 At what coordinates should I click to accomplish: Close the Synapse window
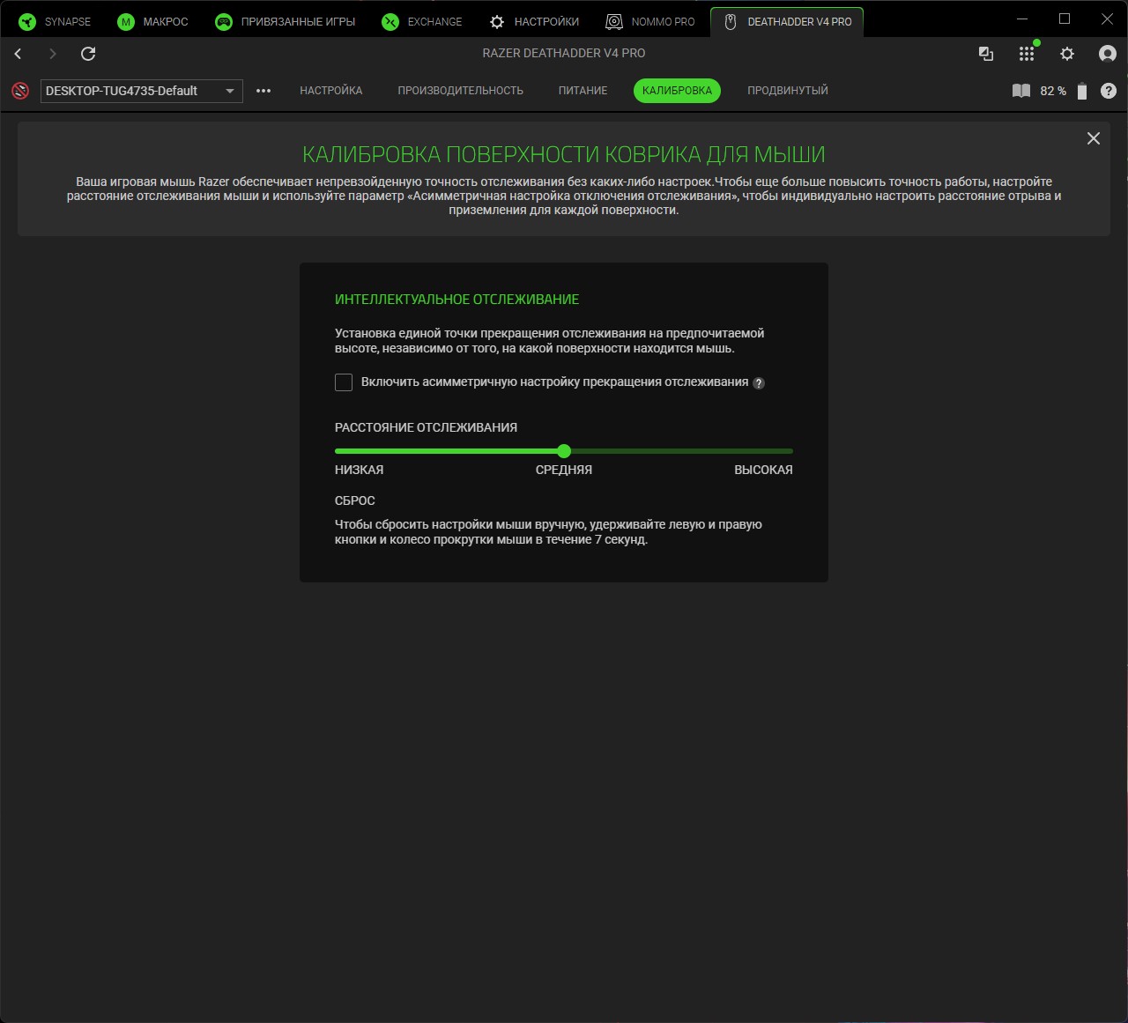pyautogui.click(x=1107, y=19)
